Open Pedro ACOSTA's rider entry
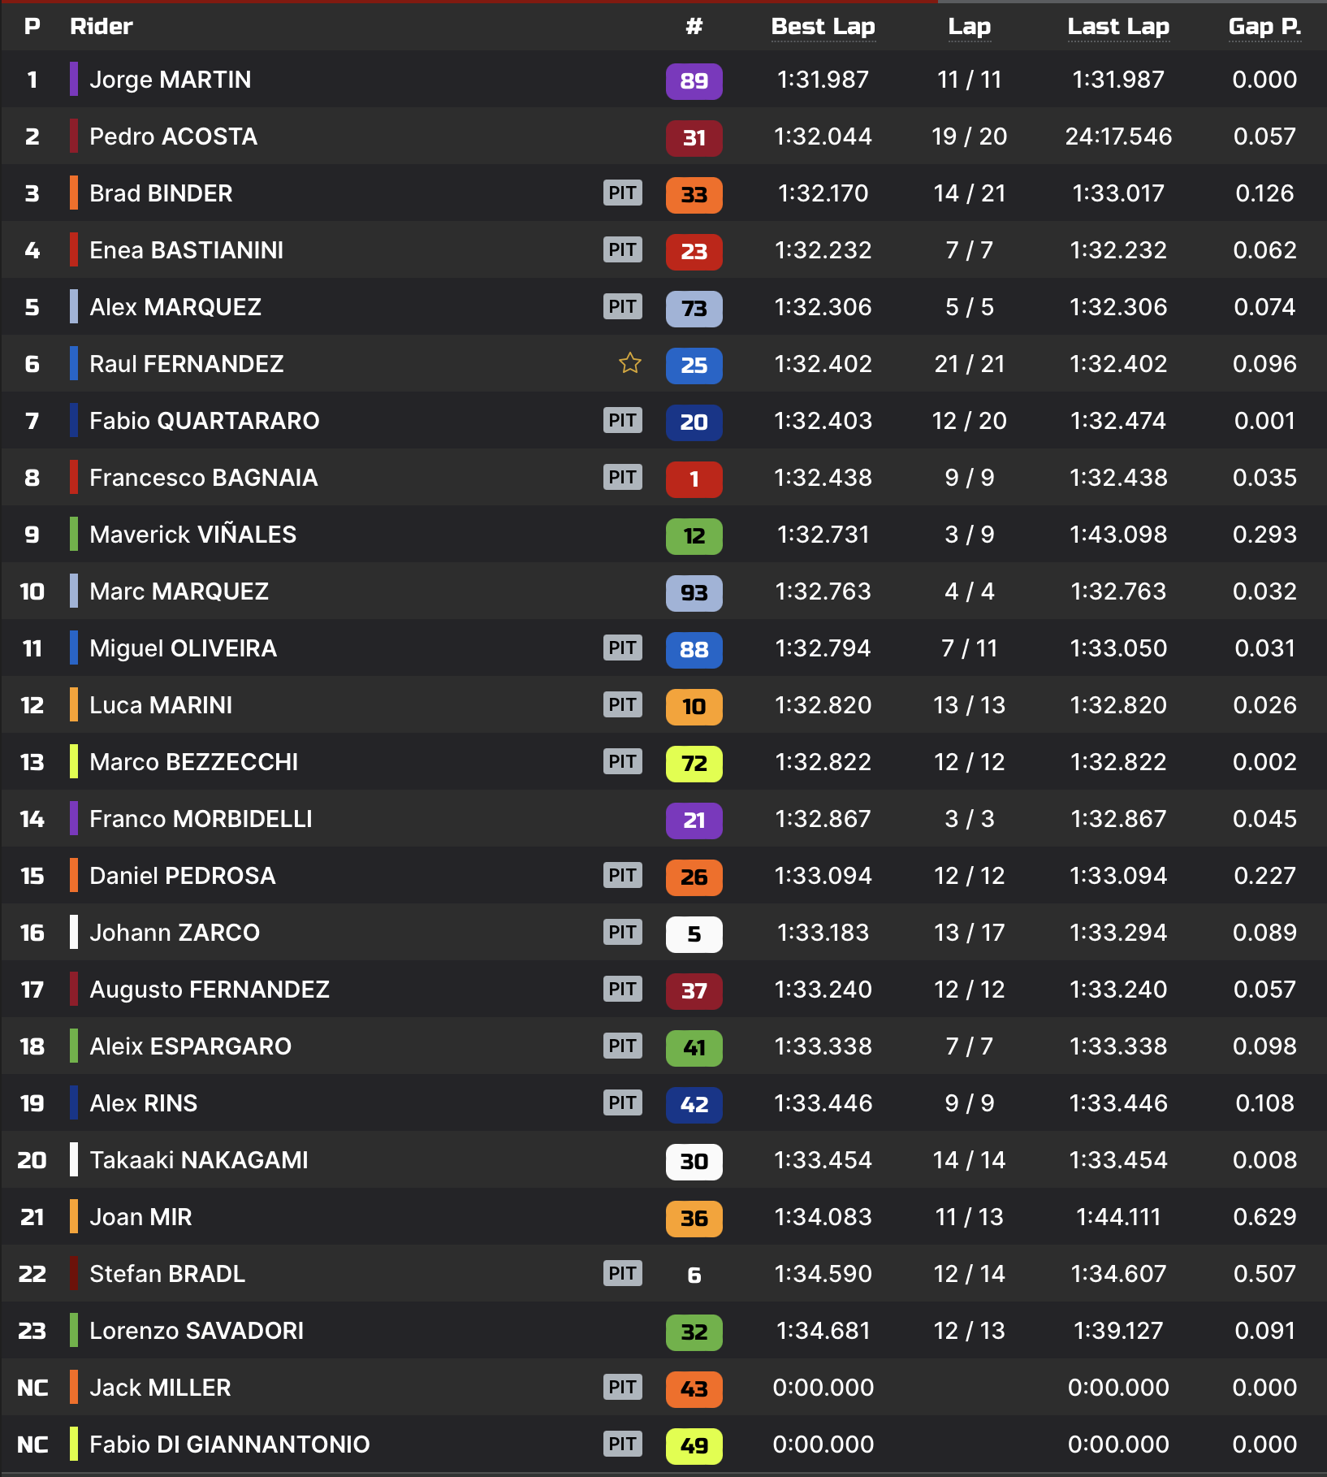The width and height of the screenshot is (1327, 1477). (173, 136)
